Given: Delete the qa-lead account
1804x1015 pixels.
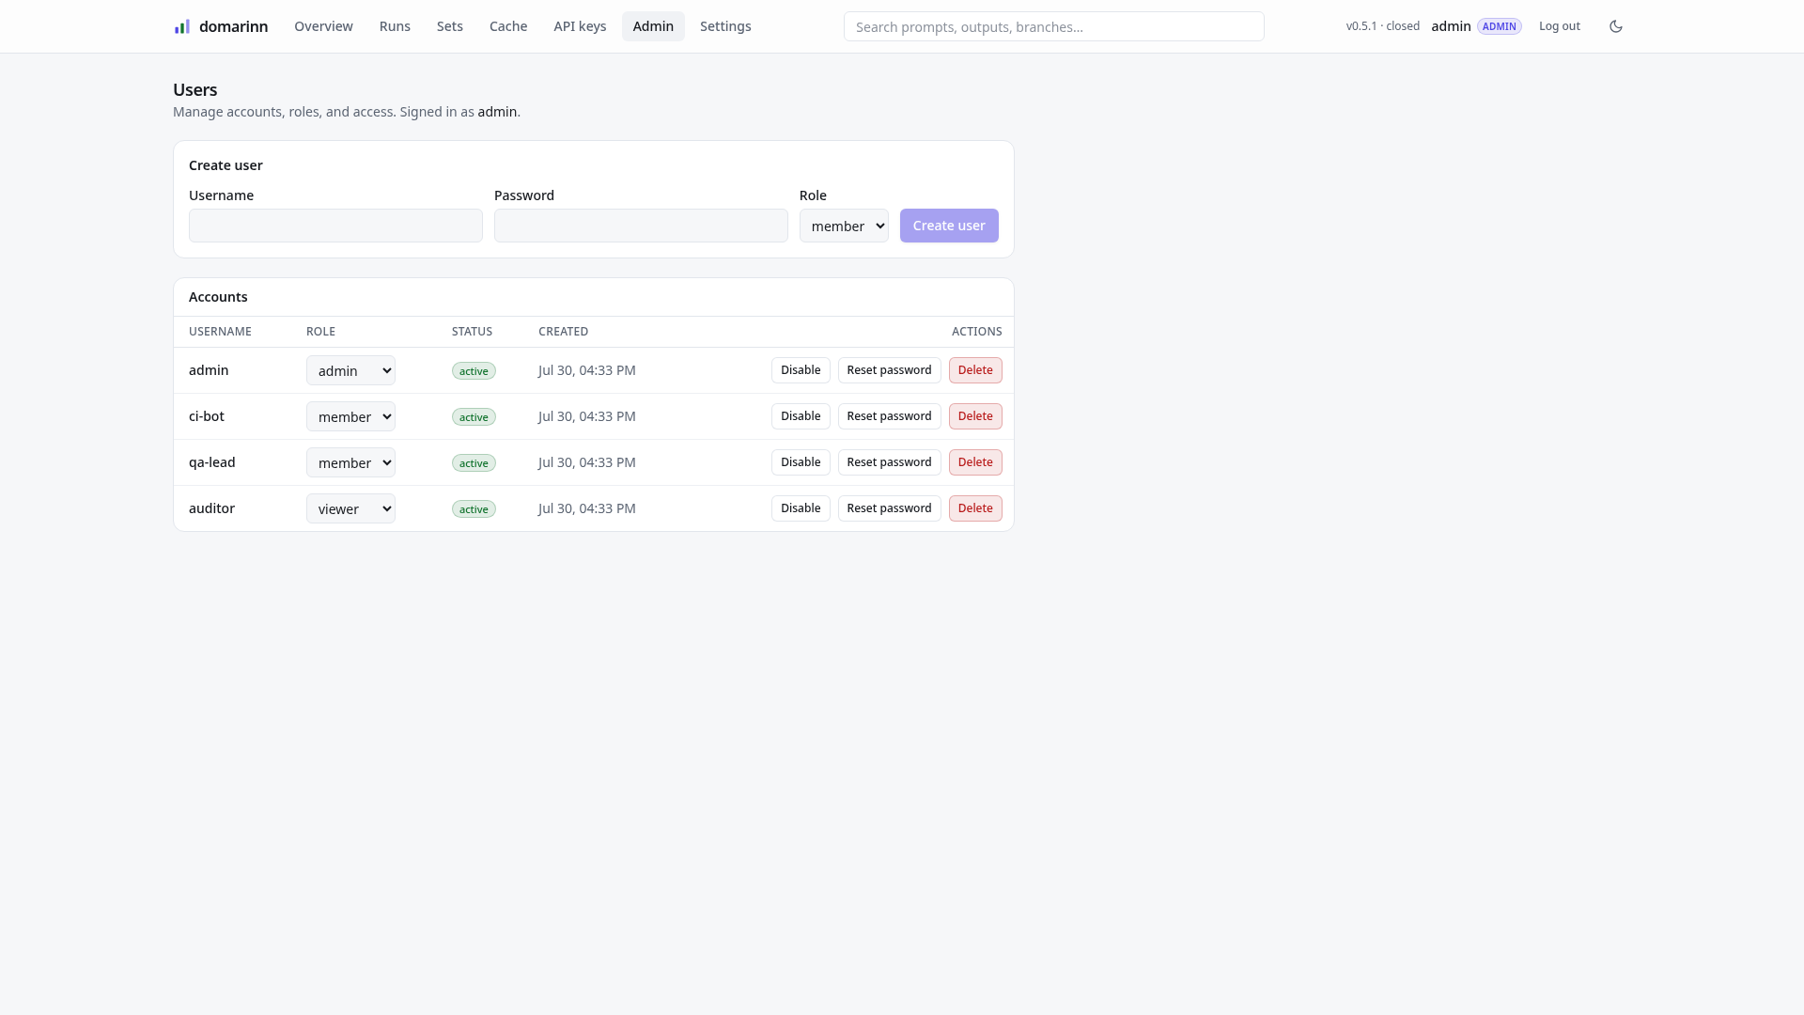Looking at the screenshot, I should 975,462.
